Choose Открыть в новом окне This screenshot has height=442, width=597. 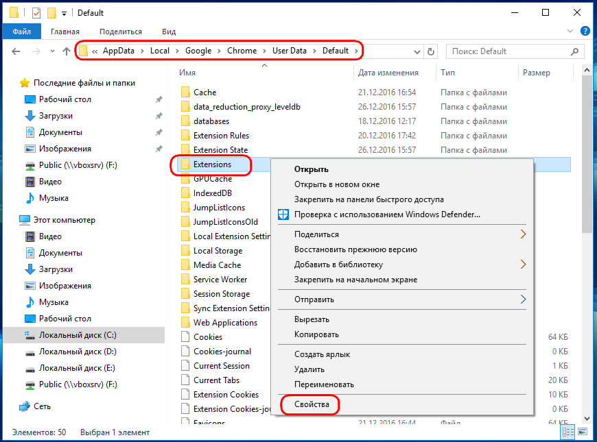336,184
